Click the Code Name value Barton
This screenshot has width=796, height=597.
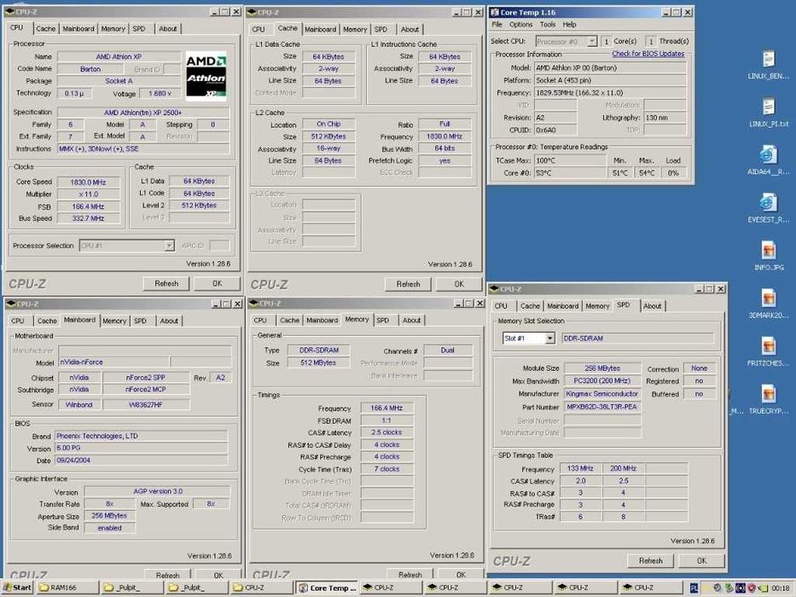[x=90, y=69]
